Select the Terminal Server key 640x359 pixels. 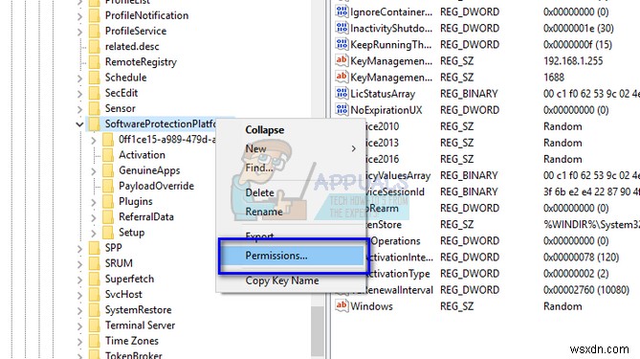pyautogui.click(x=140, y=325)
